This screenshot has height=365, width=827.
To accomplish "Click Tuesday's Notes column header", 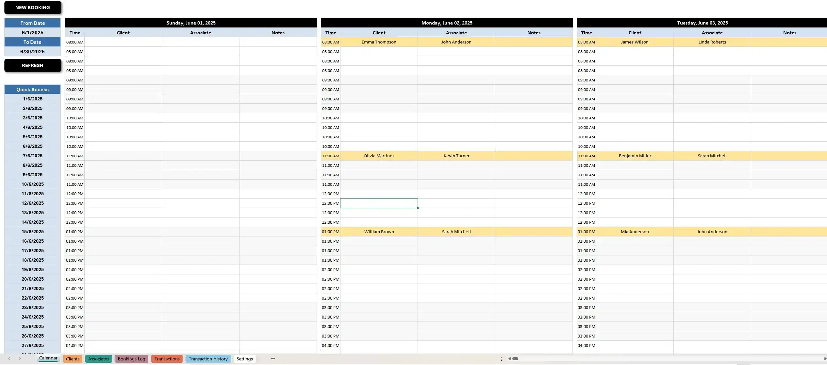I will [x=790, y=33].
